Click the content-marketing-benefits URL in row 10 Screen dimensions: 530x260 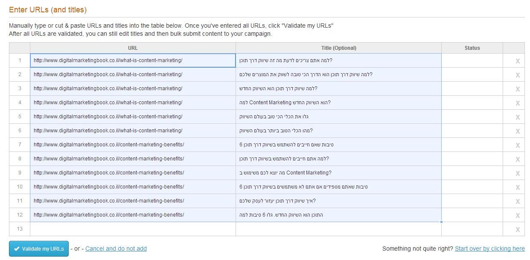pyautogui.click(x=133, y=187)
